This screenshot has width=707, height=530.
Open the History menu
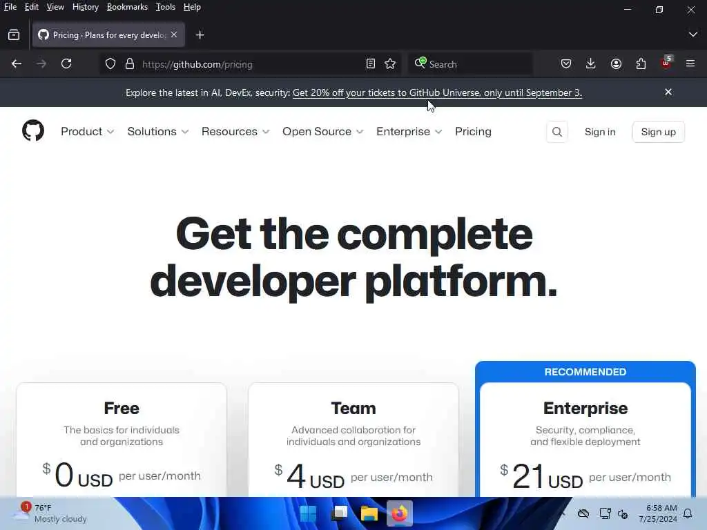pyautogui.click(x=85, y=7)
